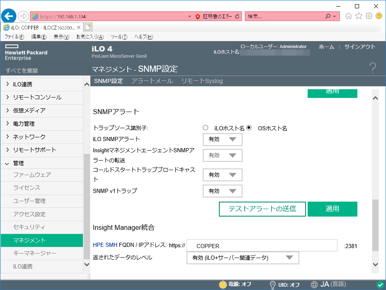Select OS hostname radio button

(x=249, y=128)
